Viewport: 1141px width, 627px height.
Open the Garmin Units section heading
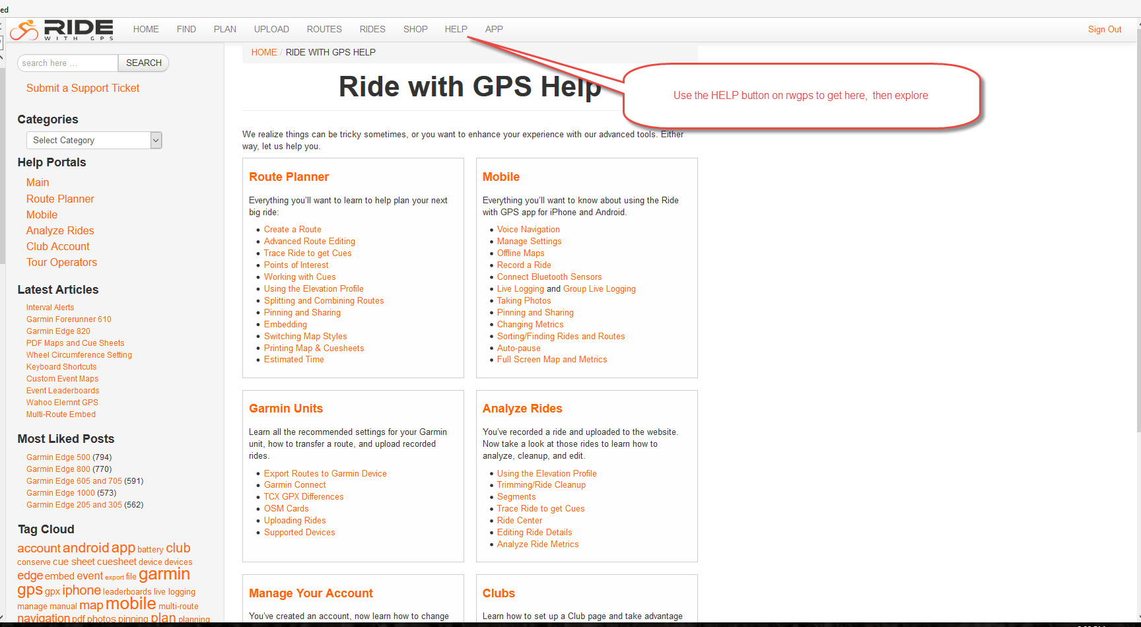(286, 409)
